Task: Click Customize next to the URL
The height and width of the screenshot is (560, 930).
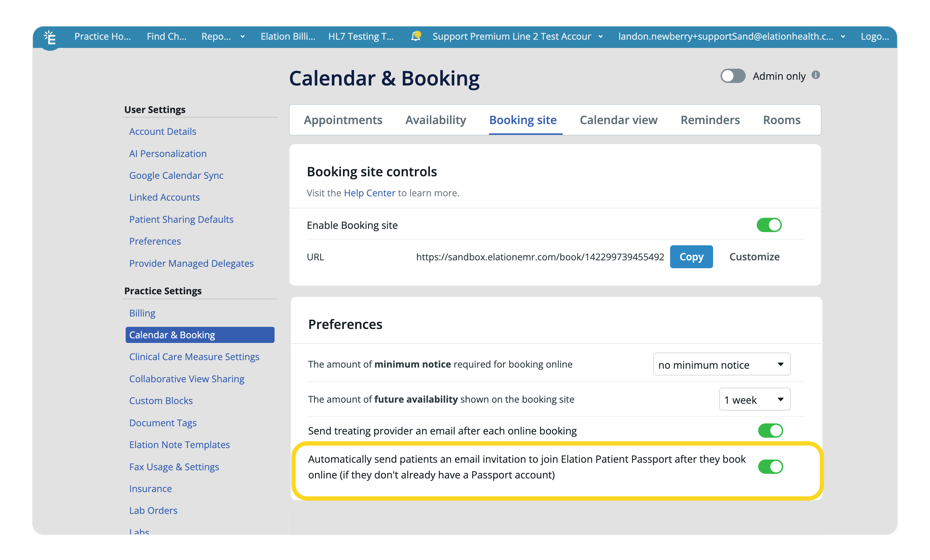Action: tap(754, 257)
